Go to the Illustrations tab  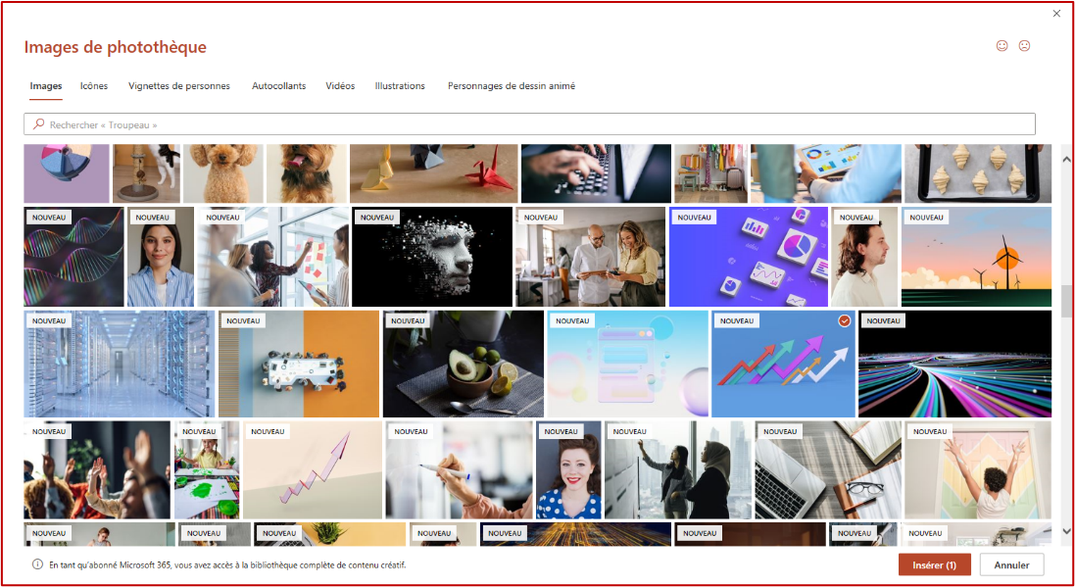(x=400, y=85)
